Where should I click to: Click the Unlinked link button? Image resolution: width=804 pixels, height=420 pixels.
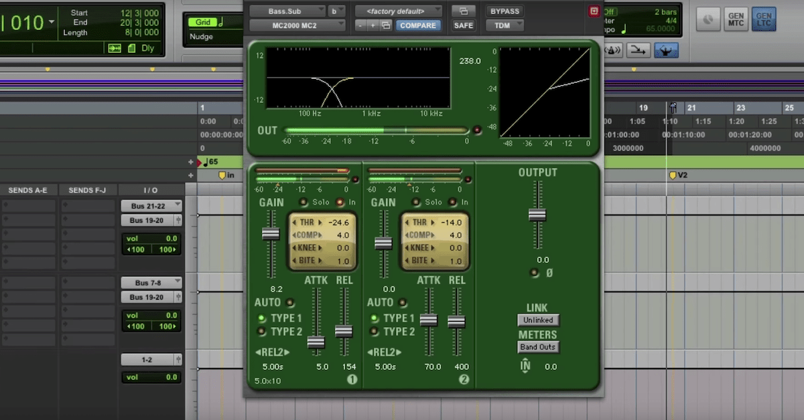pos(538,320)
